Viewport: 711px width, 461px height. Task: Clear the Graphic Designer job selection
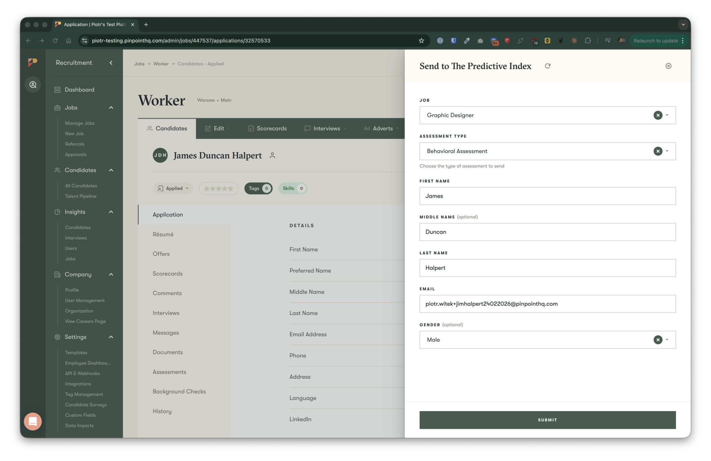658,115
